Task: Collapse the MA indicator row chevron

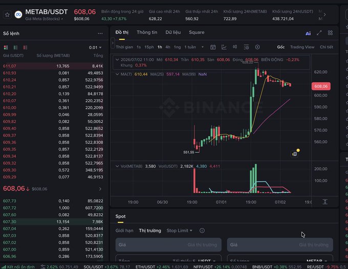Action: click(117, 74)
